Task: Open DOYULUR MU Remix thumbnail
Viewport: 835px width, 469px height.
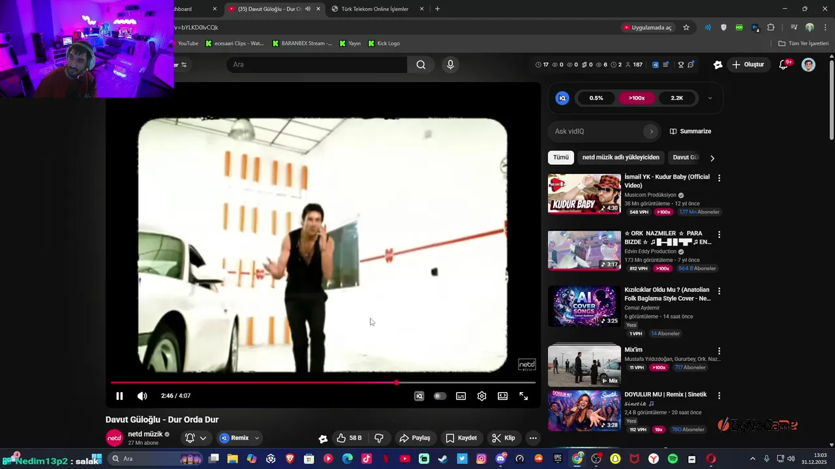Action: tap(584, 410)
